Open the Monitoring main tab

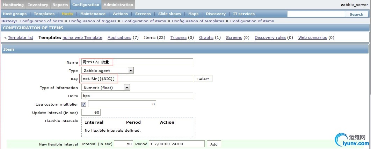tap(13, 5)
